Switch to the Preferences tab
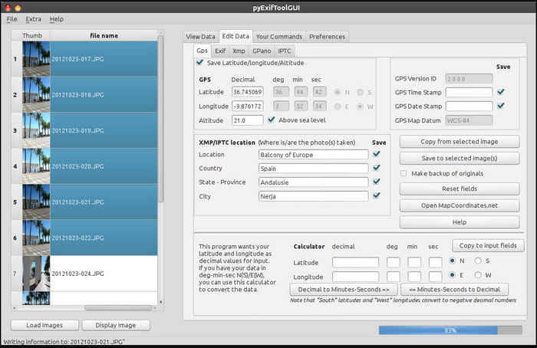The height and width of the screenshot is (348, 537). click(327, 36)
